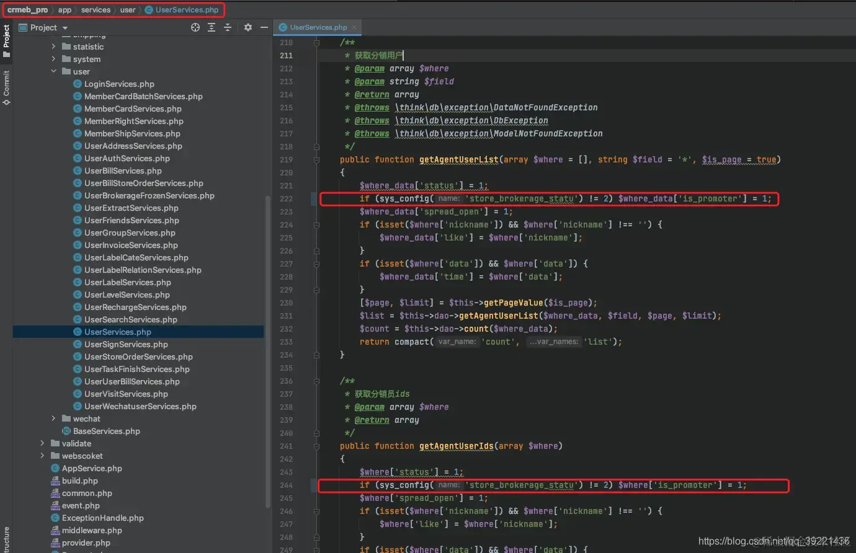Click app in the breadcrumb path
This screenshot has width=856, height=553.
(65, 10)
